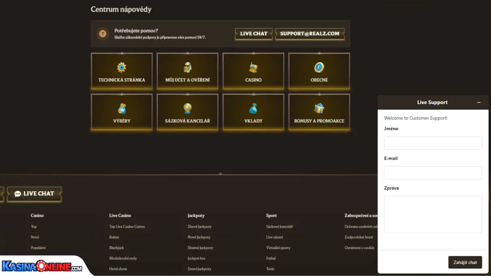Image resolution: width=491 pixels, height=276 pixels.
Task: Go to Žhavé Jackpoty footer link
Action: (x=199, y=227)
